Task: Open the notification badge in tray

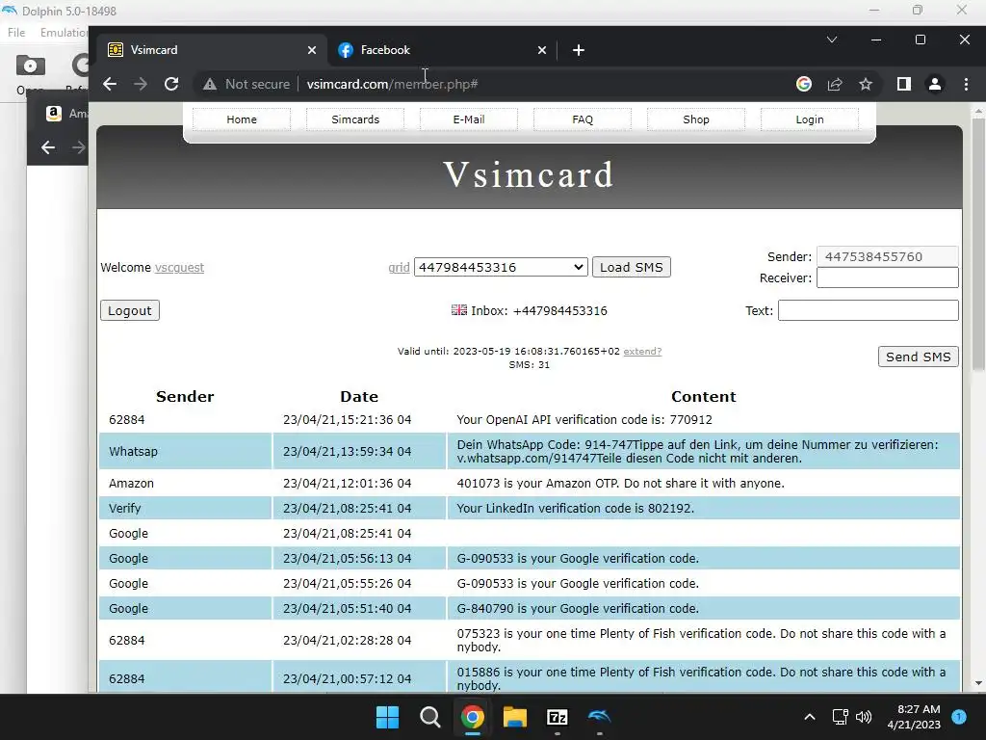Action: (959, 716)
